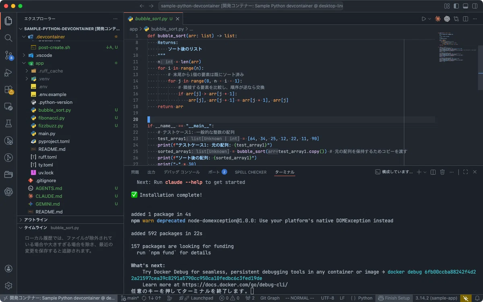Toggle bottom panel visibility
Screen dimensions: 483x302
[x=465, y=6]
